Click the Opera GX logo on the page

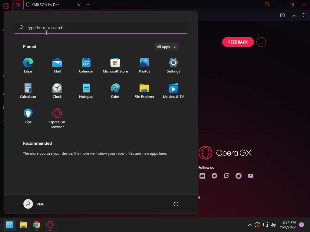(225, 153)
